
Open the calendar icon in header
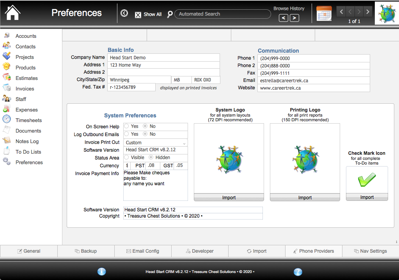pos(324,14)
